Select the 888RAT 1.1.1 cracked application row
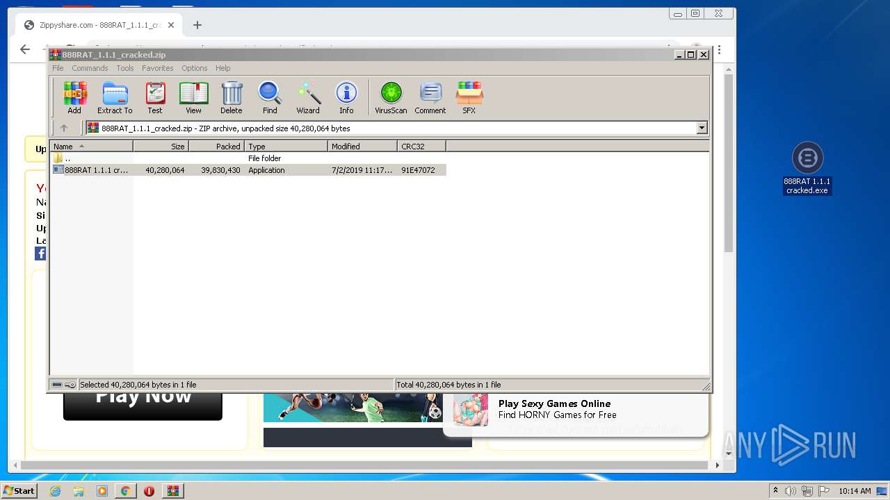890x500 pixels. point(248,170)
